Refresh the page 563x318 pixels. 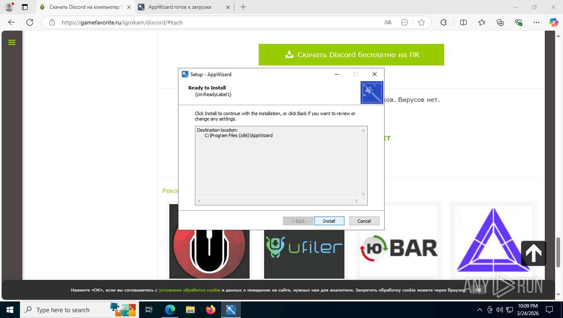[30, 22]
